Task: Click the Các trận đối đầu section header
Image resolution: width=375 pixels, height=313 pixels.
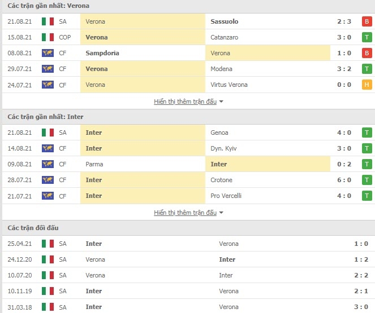Action: [x=33, y=228]
